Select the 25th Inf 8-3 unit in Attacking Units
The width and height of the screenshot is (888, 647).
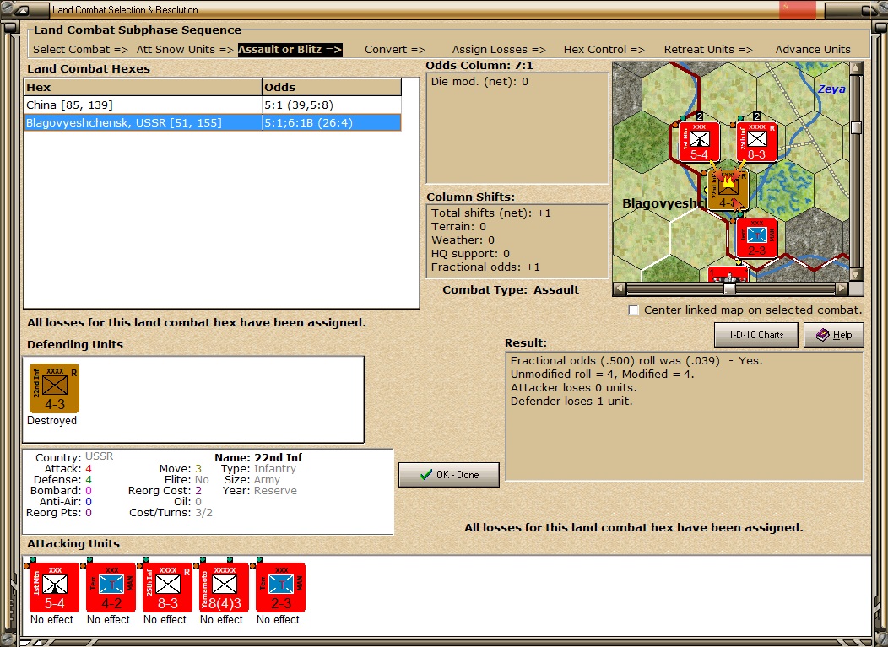[x=168, y=588]
